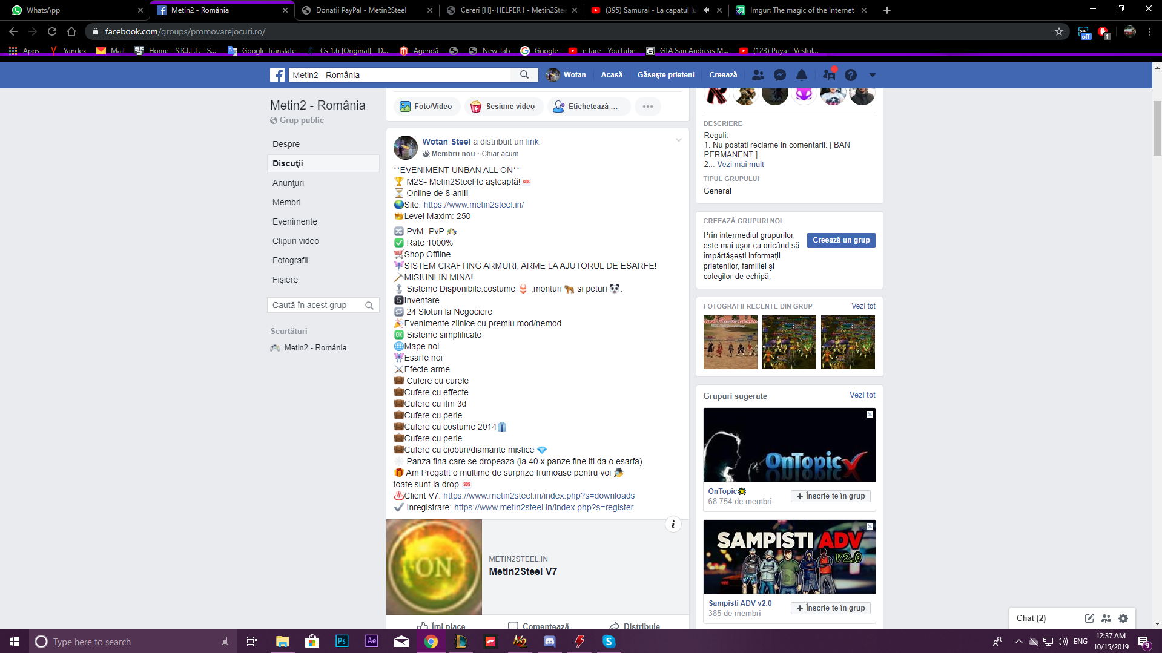Bookmark this page with star icon
1162x653 pixels.
click(x=1059, y=31)
